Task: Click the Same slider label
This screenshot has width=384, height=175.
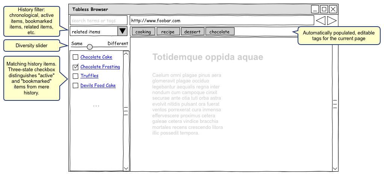Action: pyautogui.click(x=77, y=43)
